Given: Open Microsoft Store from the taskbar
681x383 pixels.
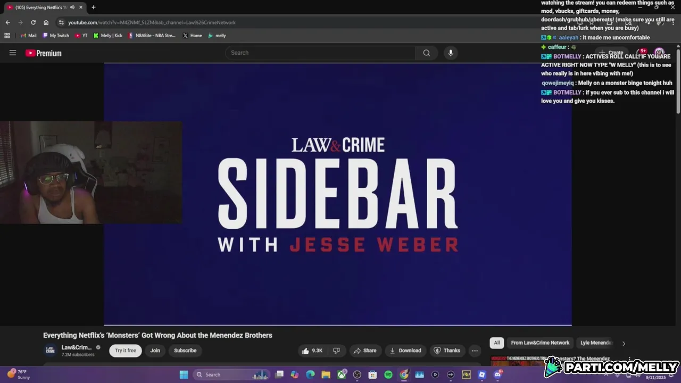Looking at the screenshot, I should click(372, 374).
